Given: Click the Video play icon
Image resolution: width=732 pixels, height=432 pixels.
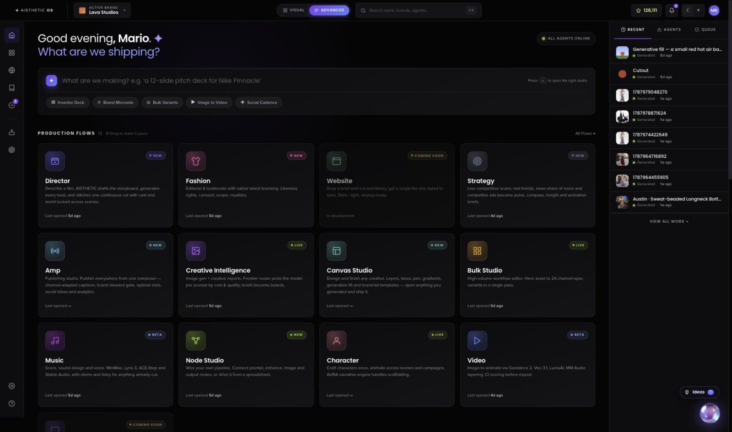Looking at the screenshot, I should 477,340.
